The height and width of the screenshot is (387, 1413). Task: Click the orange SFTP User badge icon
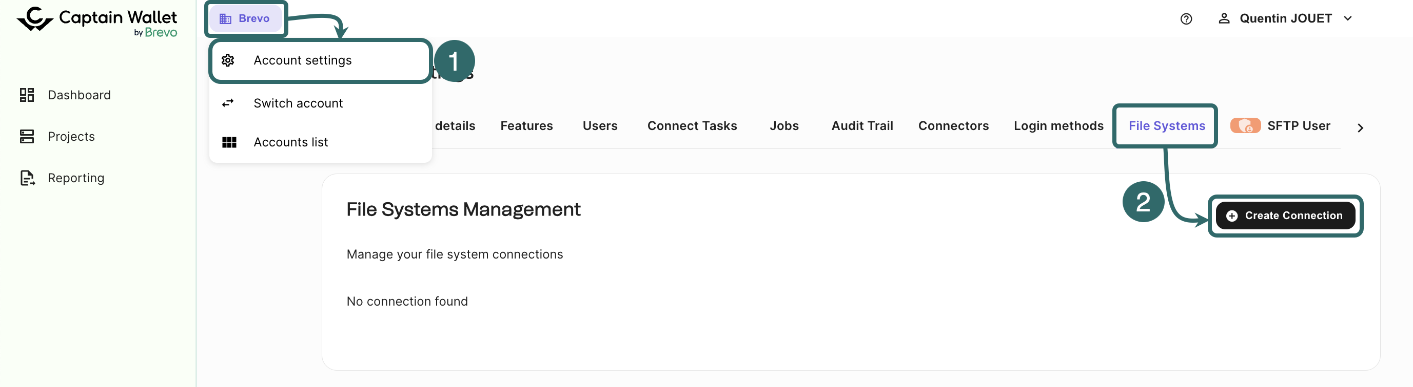tap(1245, 126)
